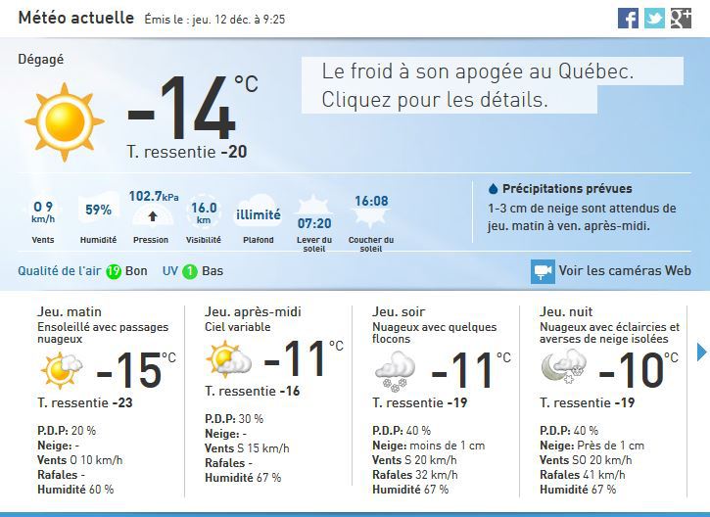Show next forecast periods with right arrow
Screen dimensions: 710x517
[701, 351]
